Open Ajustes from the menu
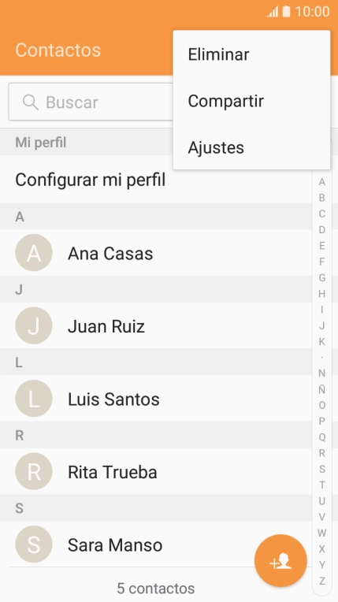Viewport: 338px width, 602px height. coord(251,147)
